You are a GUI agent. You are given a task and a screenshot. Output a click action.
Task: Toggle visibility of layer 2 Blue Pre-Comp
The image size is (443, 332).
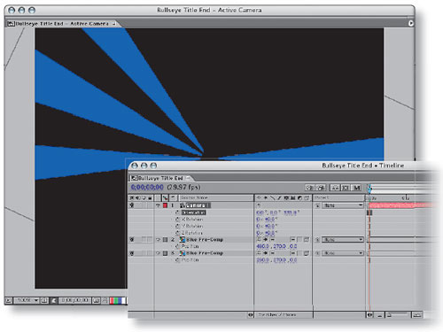coord(132,240)
